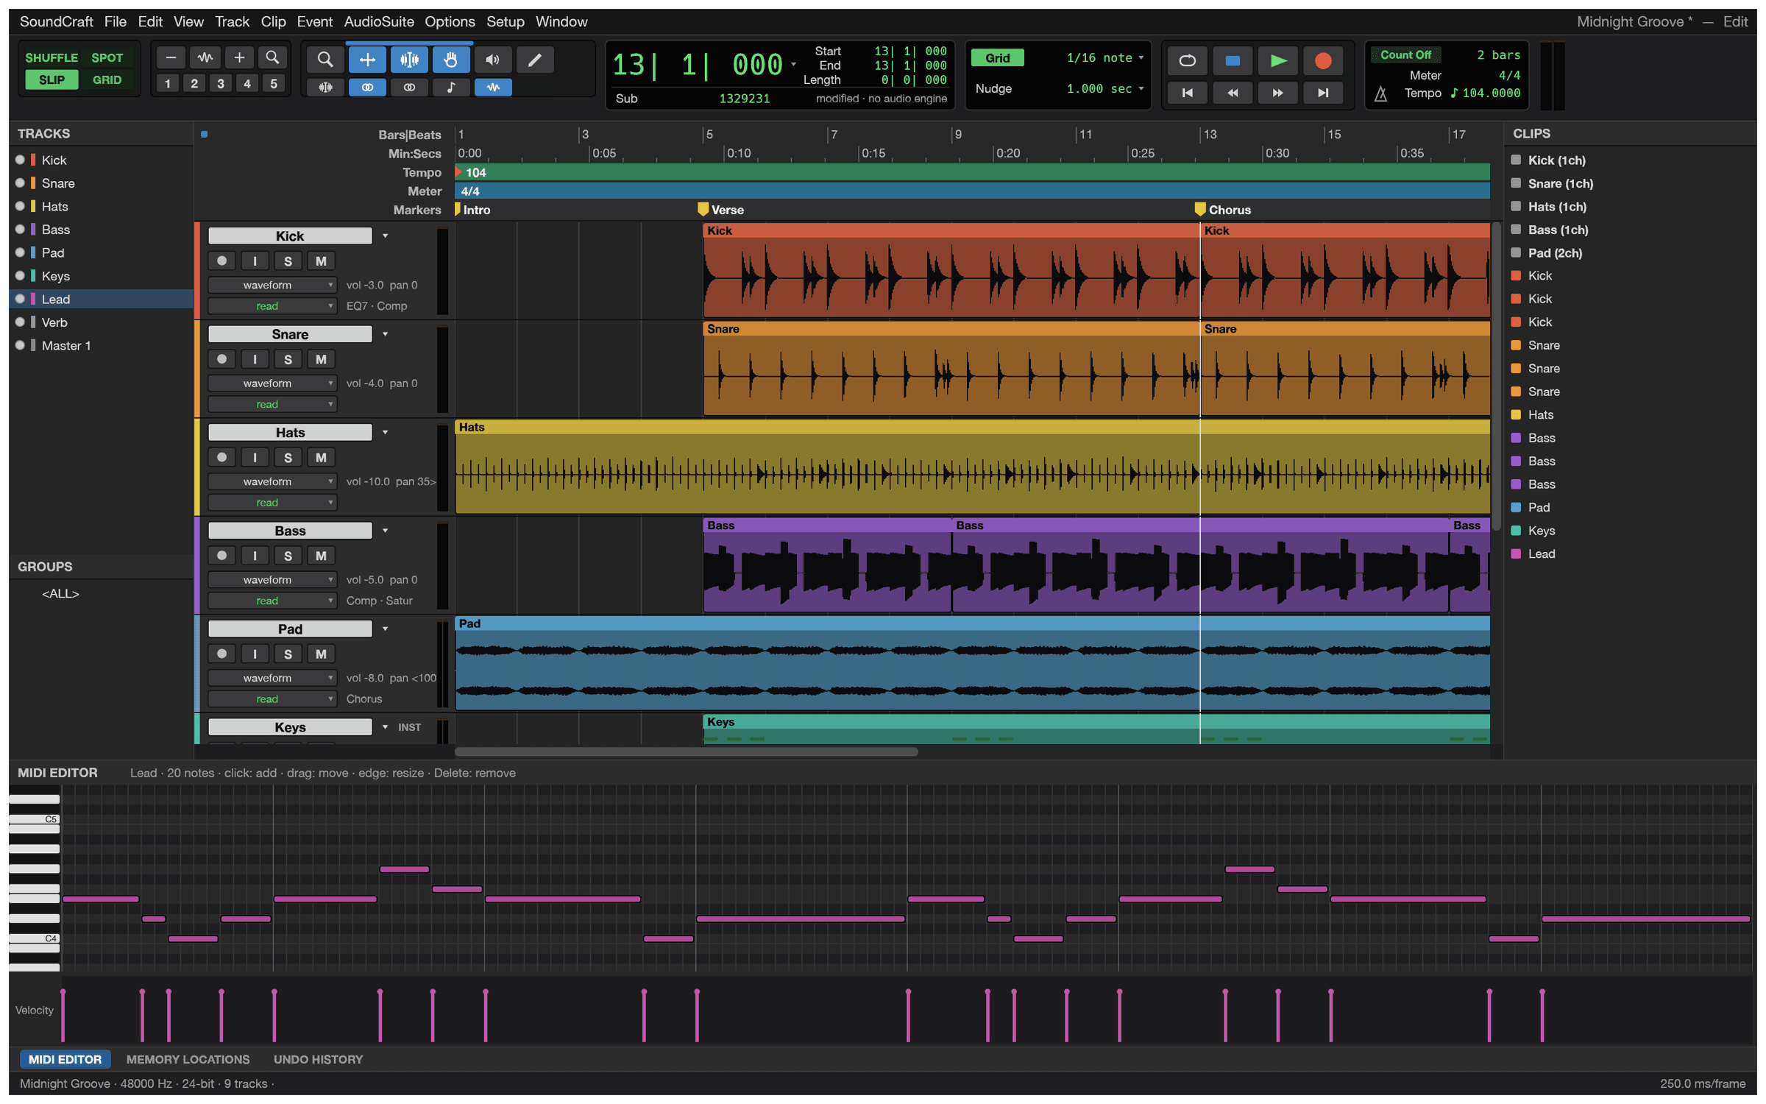
Task: Click the horizontal timeline scrollbar thumb
Action: tap(686, 751)
